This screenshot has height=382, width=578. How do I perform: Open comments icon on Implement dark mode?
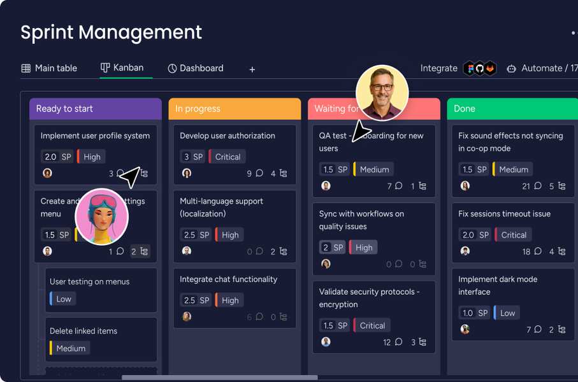pos(538,329)
